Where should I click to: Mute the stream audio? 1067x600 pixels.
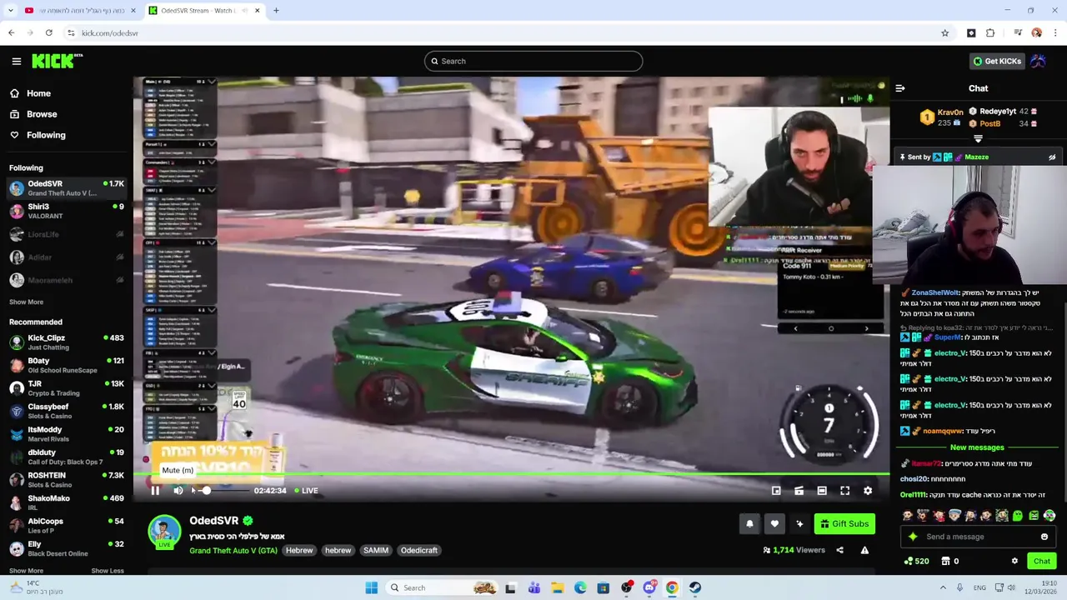pyautogui.click(x=178, y=491)
